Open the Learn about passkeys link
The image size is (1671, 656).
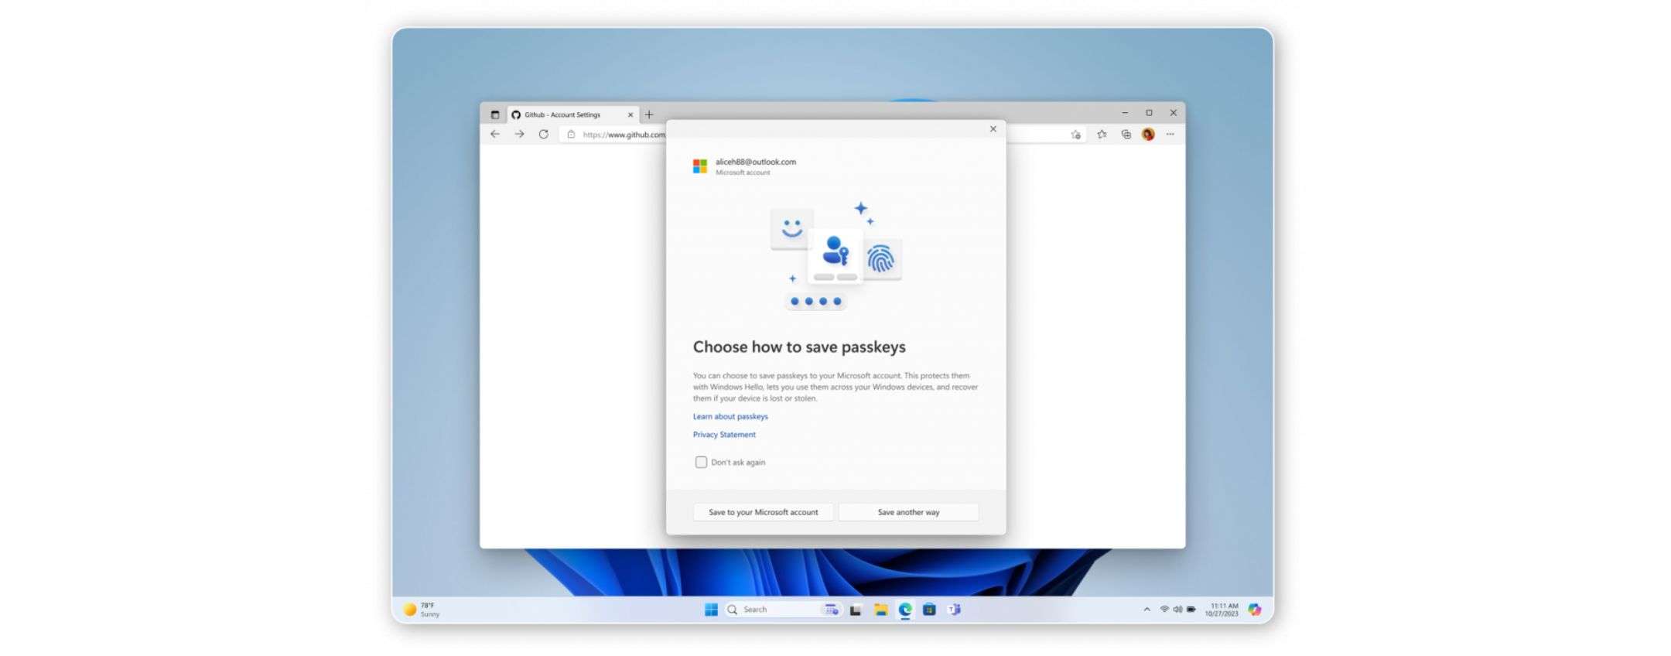click(x=730, y=416)
